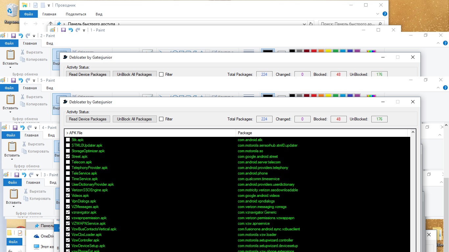Switch to the Вид tab in 5 - Paint

50,88
